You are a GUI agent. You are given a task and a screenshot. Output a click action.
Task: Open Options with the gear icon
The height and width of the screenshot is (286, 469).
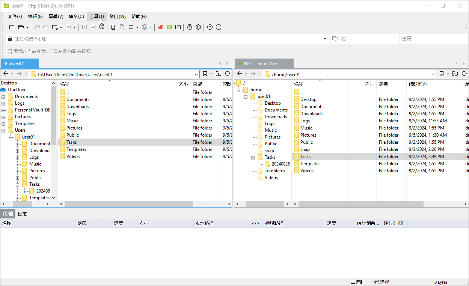pos(198,27)
